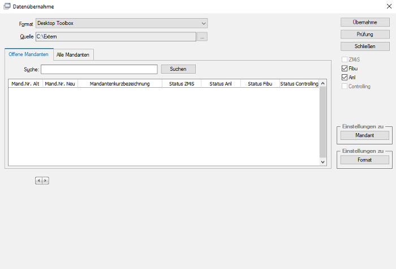Click the Datenübernahme window icon
The image size is (396, 269).
(7, 6)
